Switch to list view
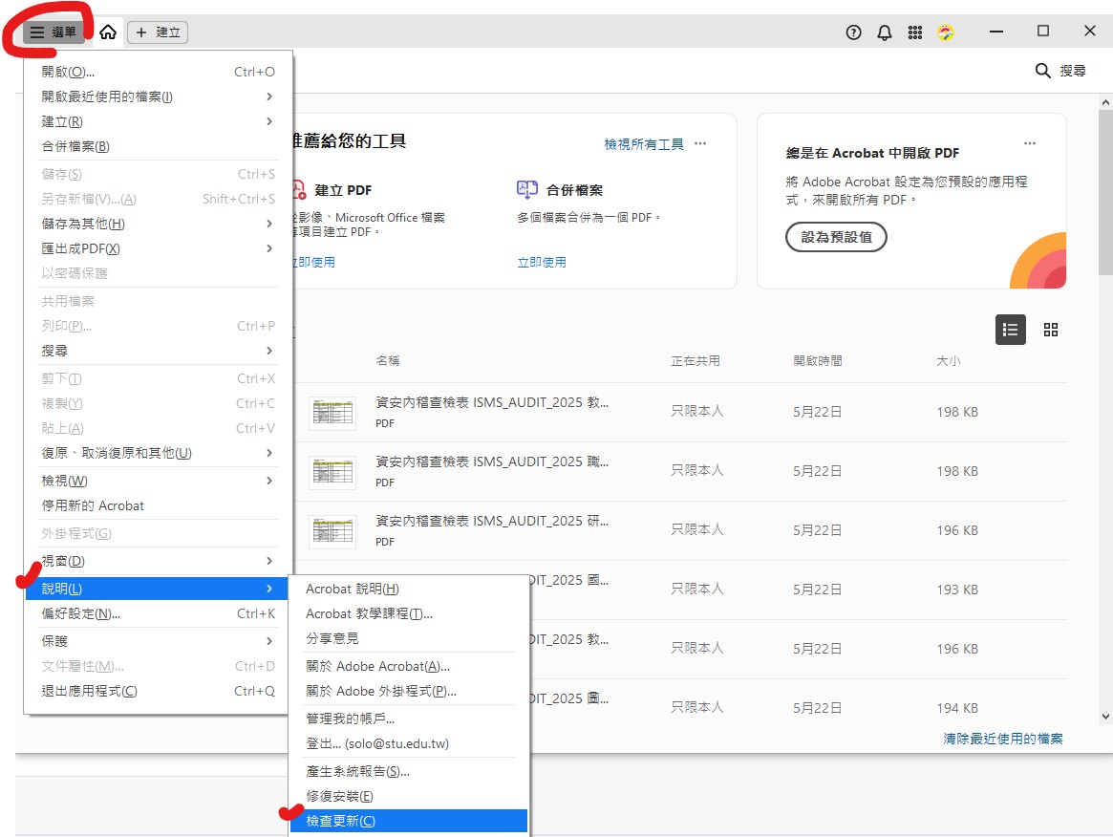The image size is (1113, 837). [1010, 330]
